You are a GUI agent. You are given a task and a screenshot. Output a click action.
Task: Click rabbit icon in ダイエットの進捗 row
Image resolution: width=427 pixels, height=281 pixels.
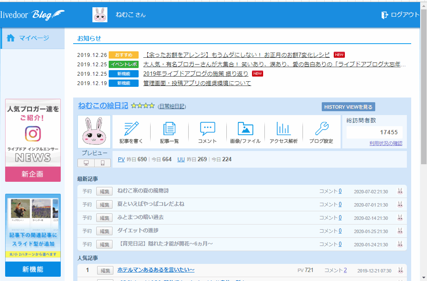click(x=400, y=231)
